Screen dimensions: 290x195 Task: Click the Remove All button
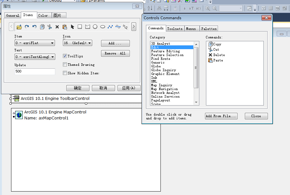tap(115, 54)
